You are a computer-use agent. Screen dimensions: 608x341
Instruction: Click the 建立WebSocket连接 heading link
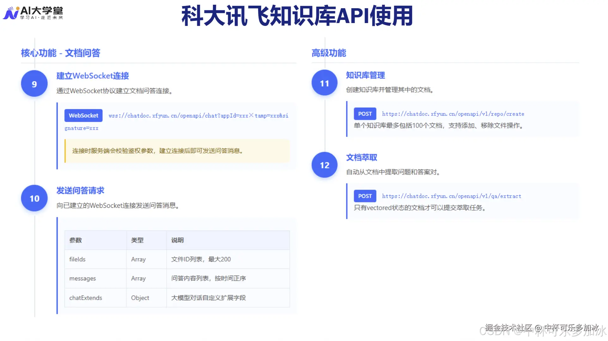[x=93, y=76]
